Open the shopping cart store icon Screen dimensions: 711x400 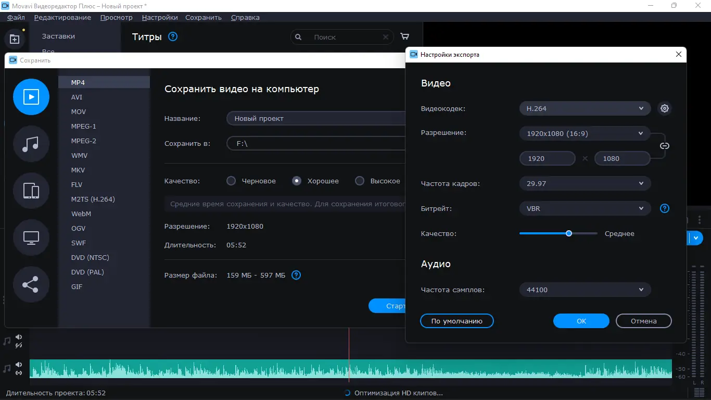pyautogui.click(x=405, y=36)
